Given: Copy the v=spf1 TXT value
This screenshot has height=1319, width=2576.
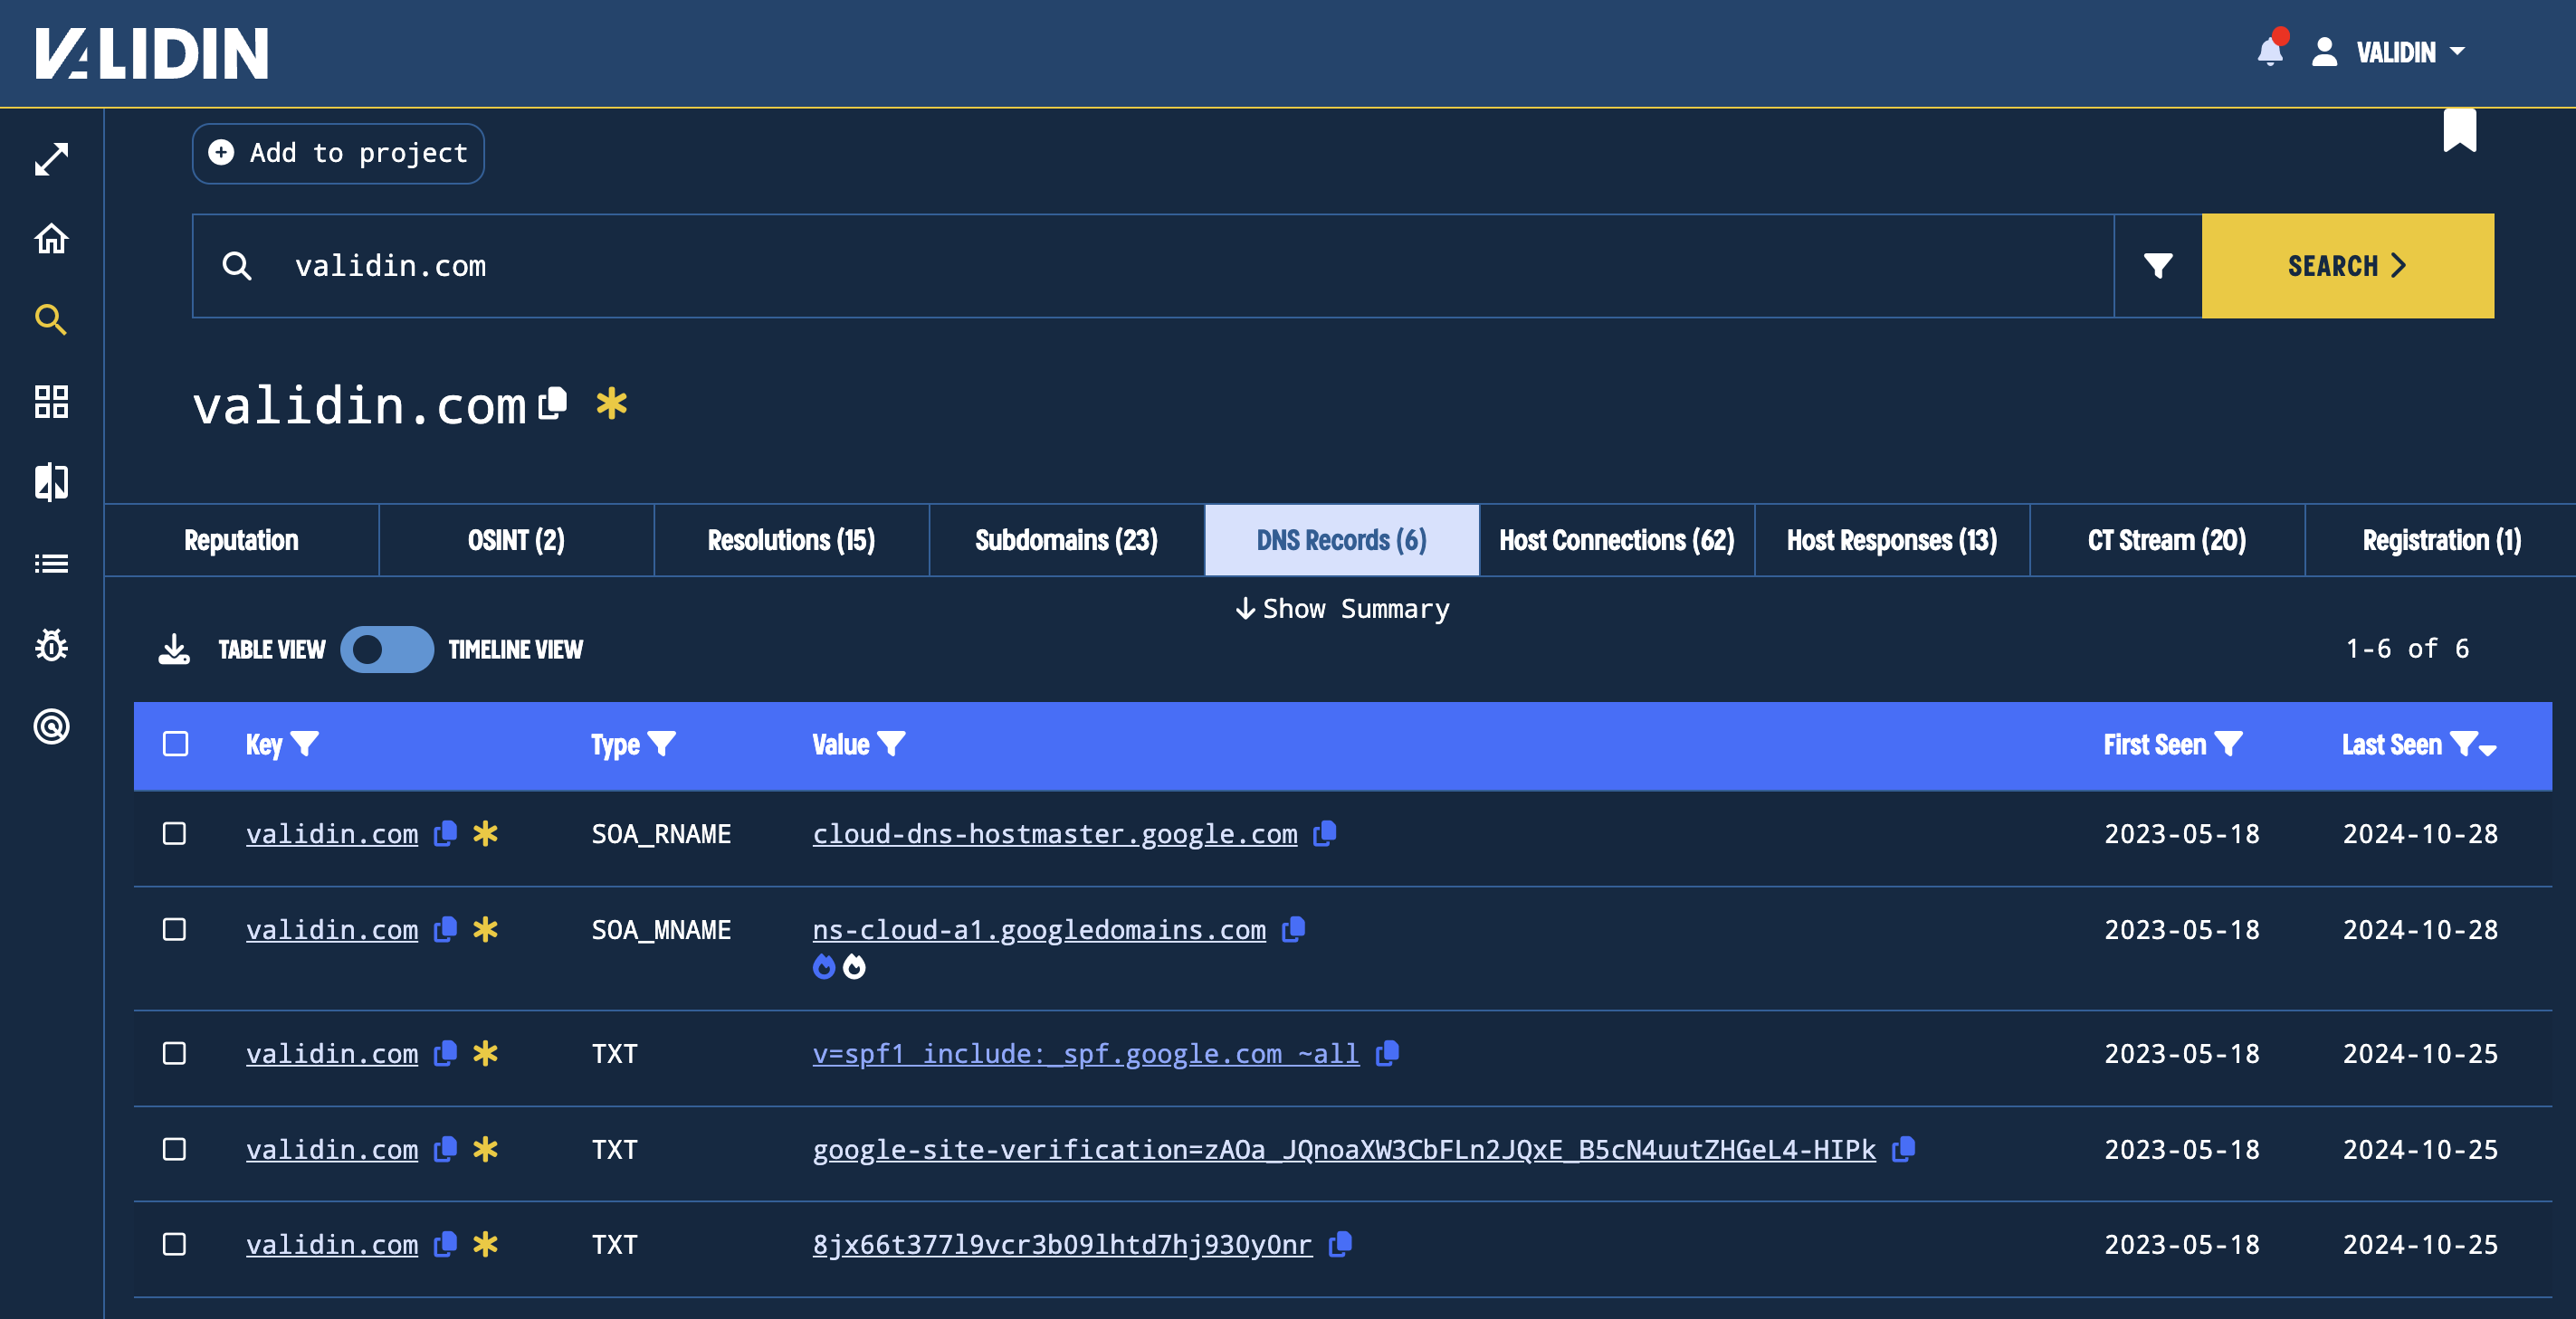Looking at the screenshot, I should pos(1387,1053).
